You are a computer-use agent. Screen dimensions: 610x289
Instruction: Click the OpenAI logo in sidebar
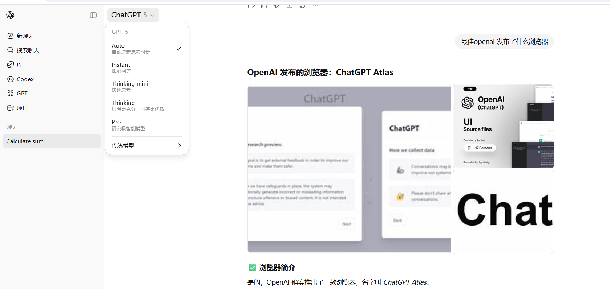point(10,15)
